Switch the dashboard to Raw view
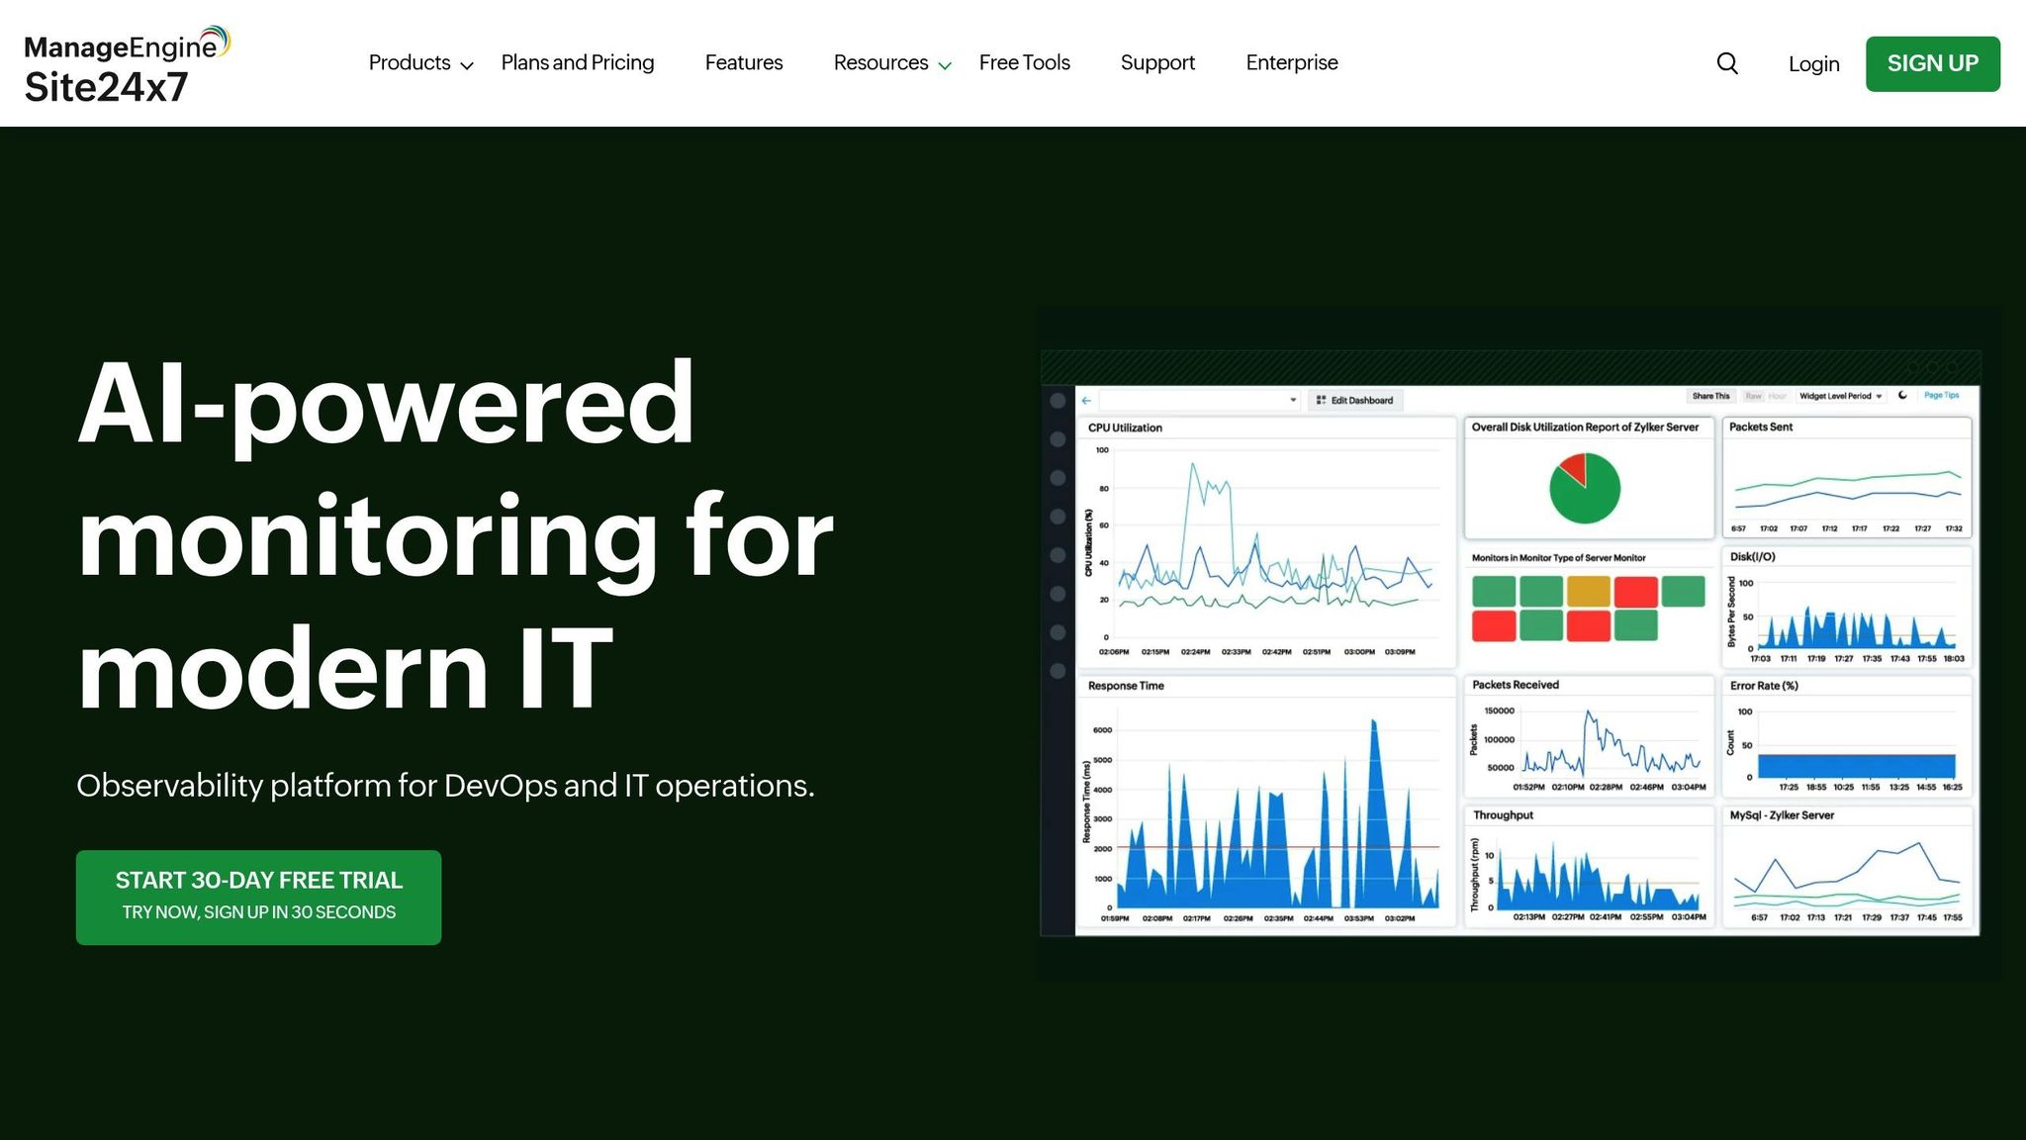Image resolution: width=2026 pixels, height=1140 pixels. 1753,396
